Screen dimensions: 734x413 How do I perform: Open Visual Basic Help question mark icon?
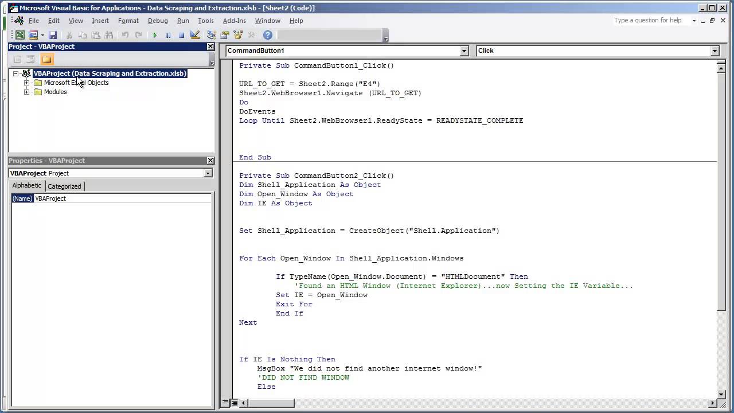[268, 35]
